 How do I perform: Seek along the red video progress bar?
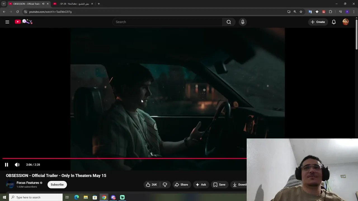[124, 159]
